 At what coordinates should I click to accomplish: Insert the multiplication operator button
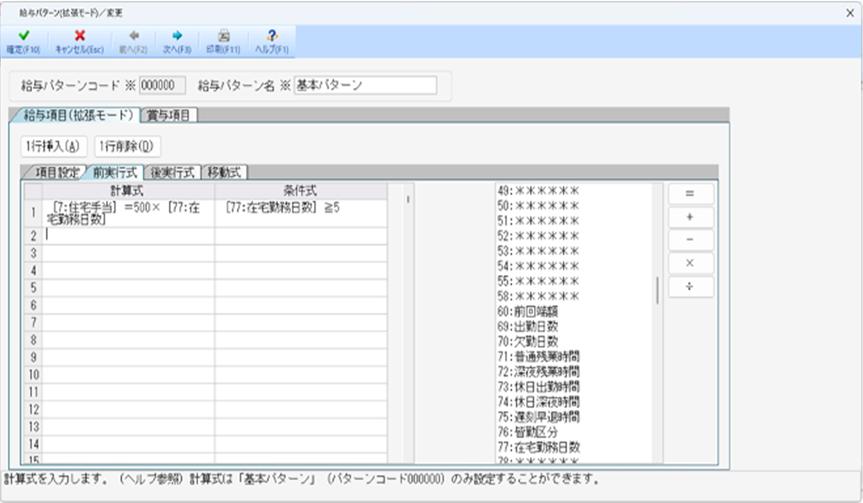point(690,263)
